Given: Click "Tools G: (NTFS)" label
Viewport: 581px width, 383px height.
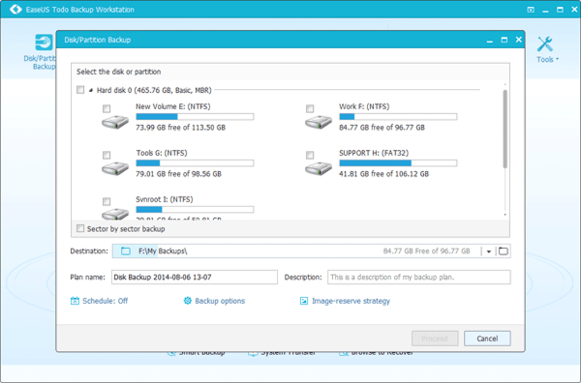Looking at the screenshot, I should click(162, 153).
